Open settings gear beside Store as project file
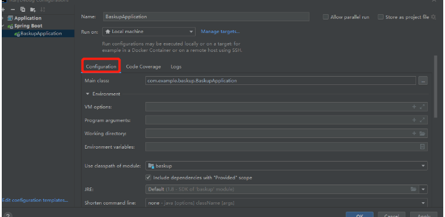 [x=433, y=17]
